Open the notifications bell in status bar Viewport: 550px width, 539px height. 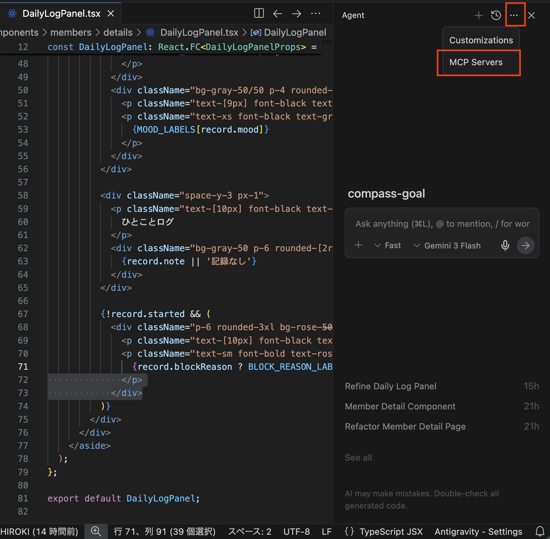click(540, 531)
